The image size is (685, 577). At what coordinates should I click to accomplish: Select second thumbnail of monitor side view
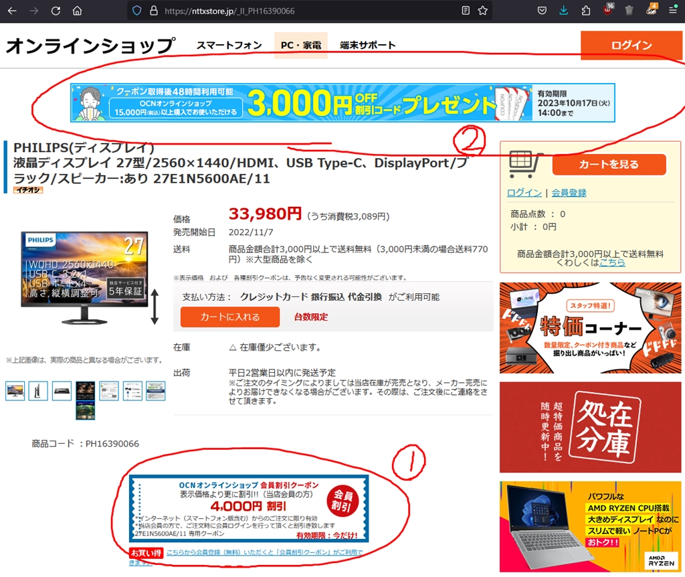coord(38,391)
